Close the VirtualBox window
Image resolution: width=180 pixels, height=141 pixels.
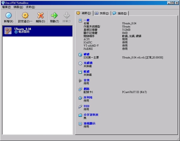(177, 3)
